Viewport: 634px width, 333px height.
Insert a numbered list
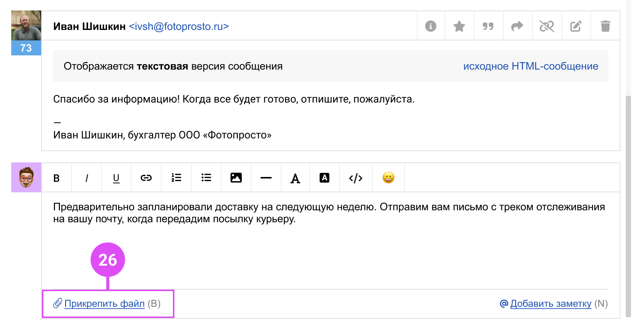tap(176, 178)
